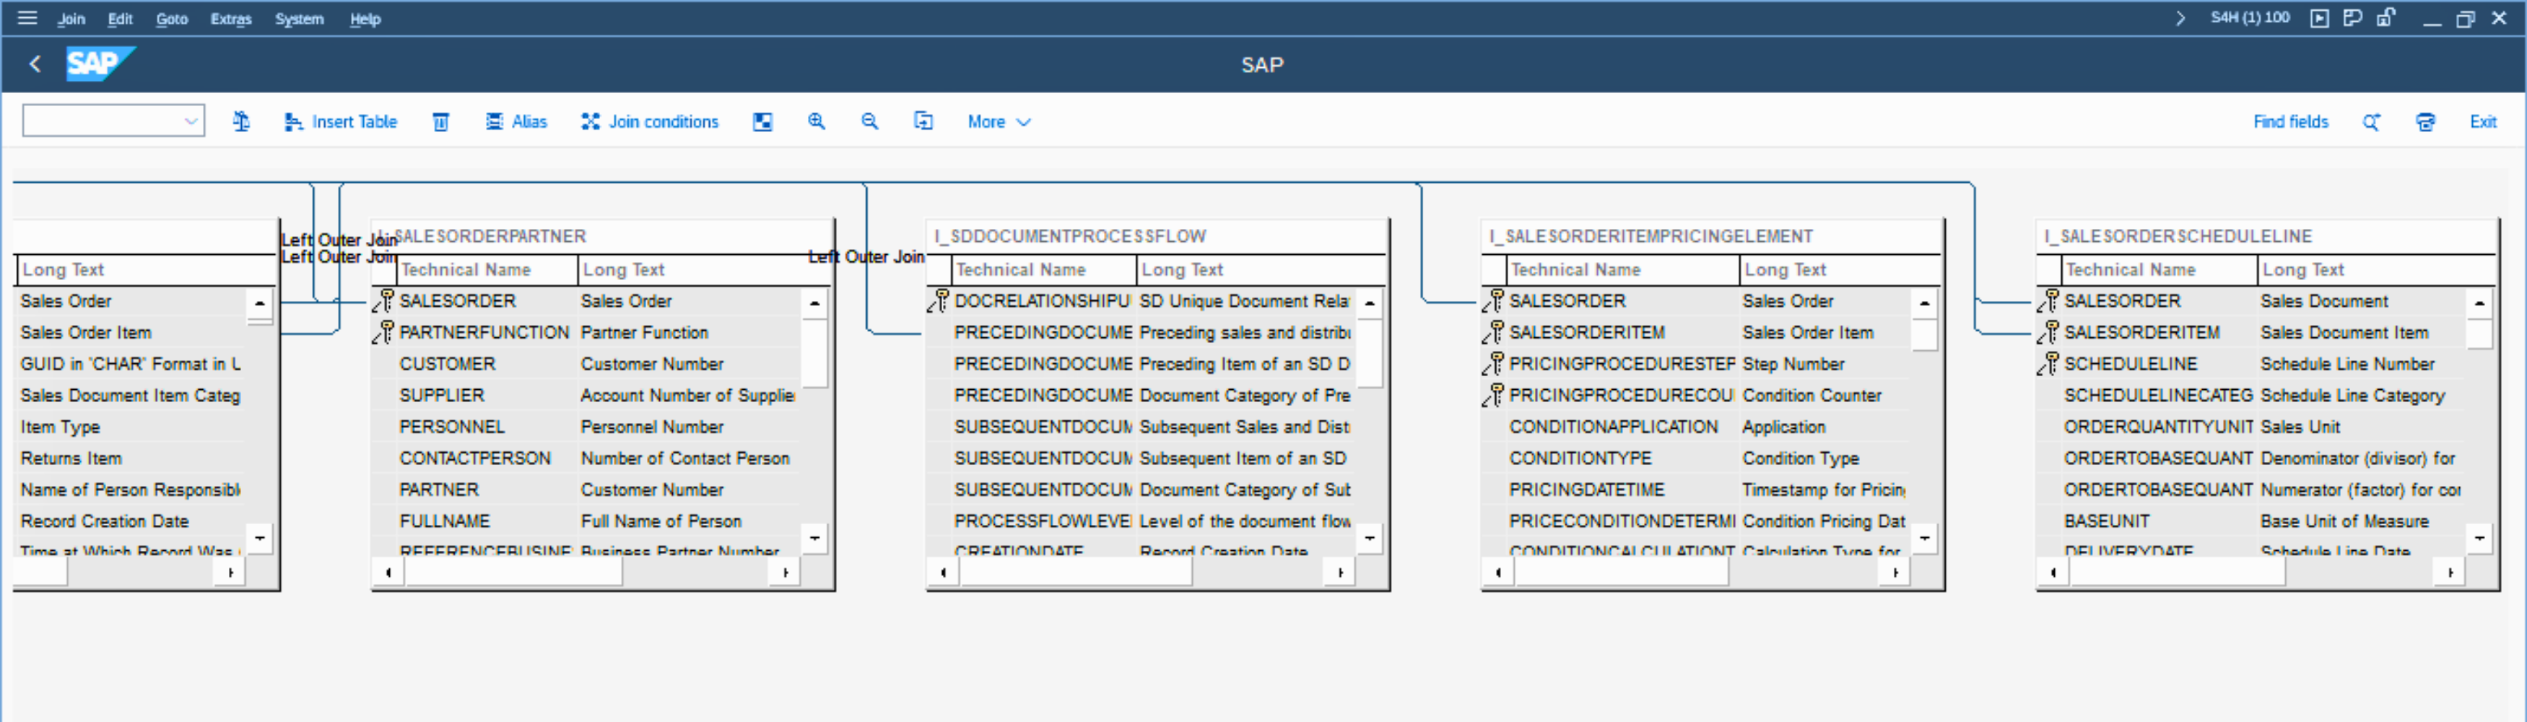This screenshot has height=722, width=2527.
Task: Open the hamburger menu at top left
Action: 27,17
